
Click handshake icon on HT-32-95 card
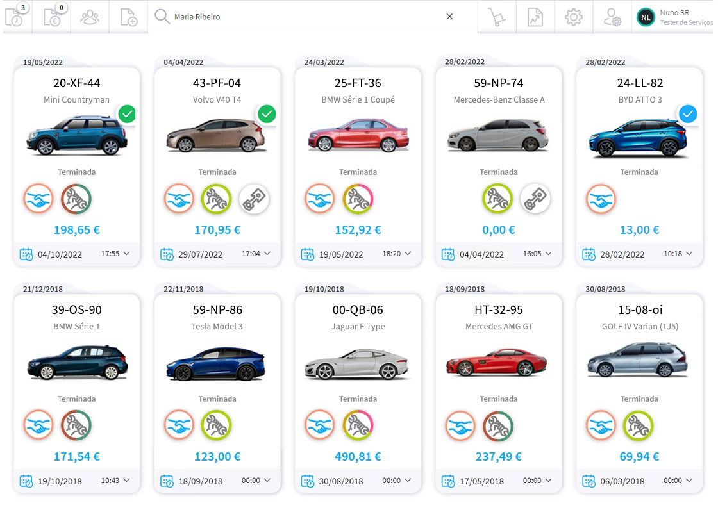coord(460,425)
